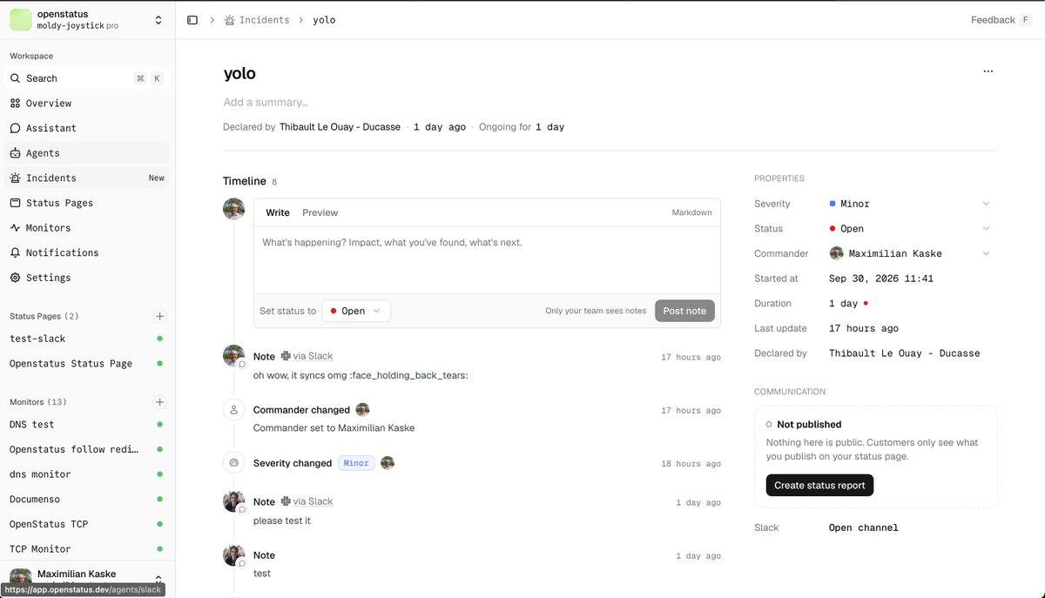The width and height of the screenshot is (1045, 598).
Task: Expand the user account menu chevrons
Action: pos(158,578)
